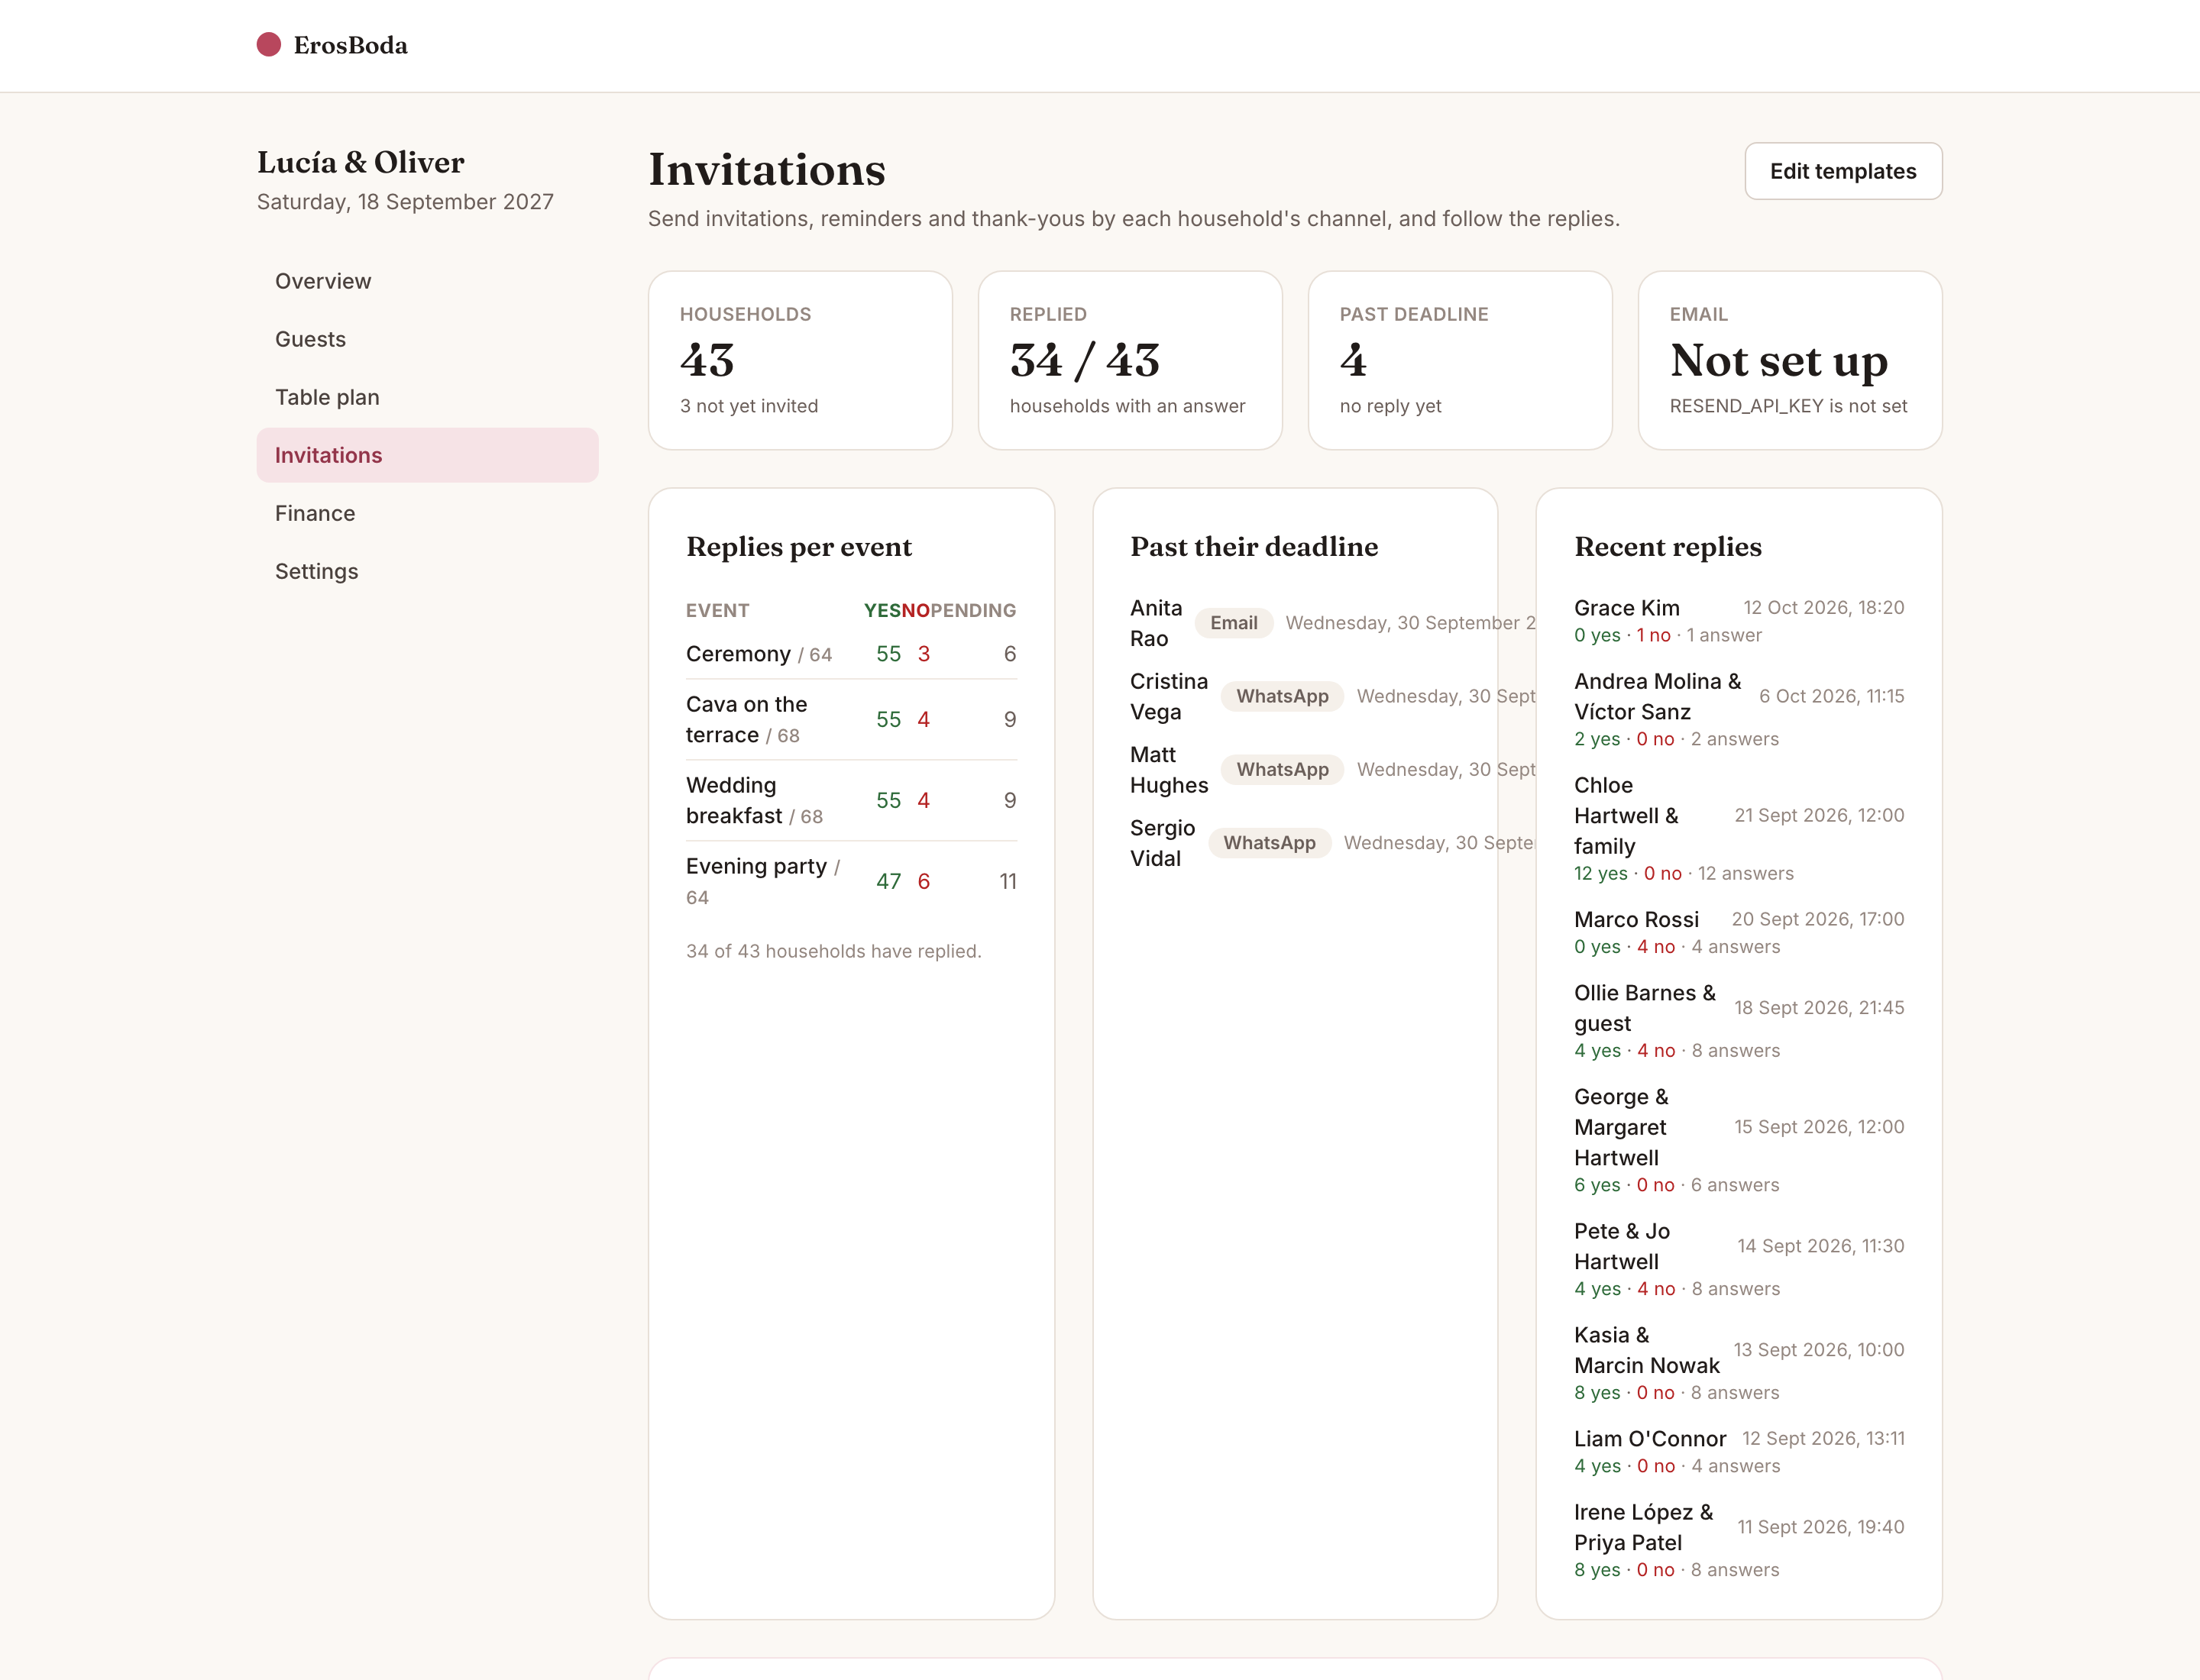The image size is (2200, 1680).
Task: Open Liam O'Connor's reply
Action: [1739, 1452]
